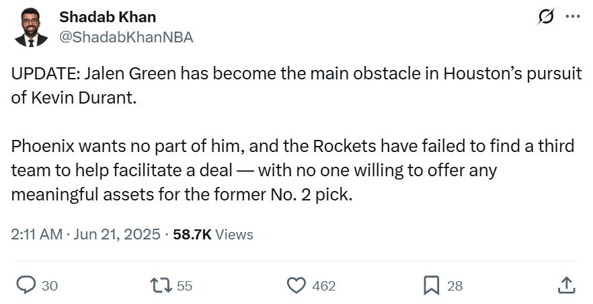Click the Jun 21, 2025 date
The image size is (593, 304).
tap(117, 235)
